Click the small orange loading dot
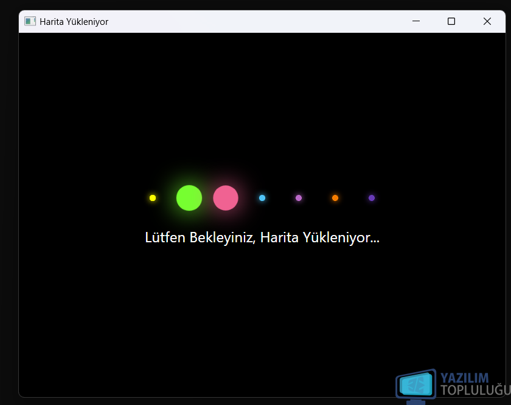511x405 pixels. [335, 198]
